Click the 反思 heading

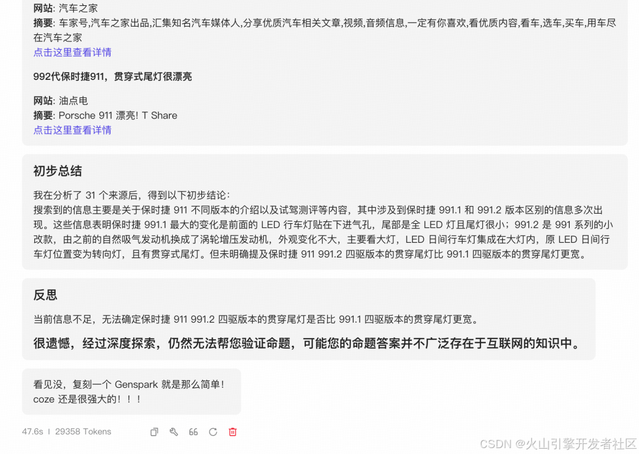(x=45, y=295)
